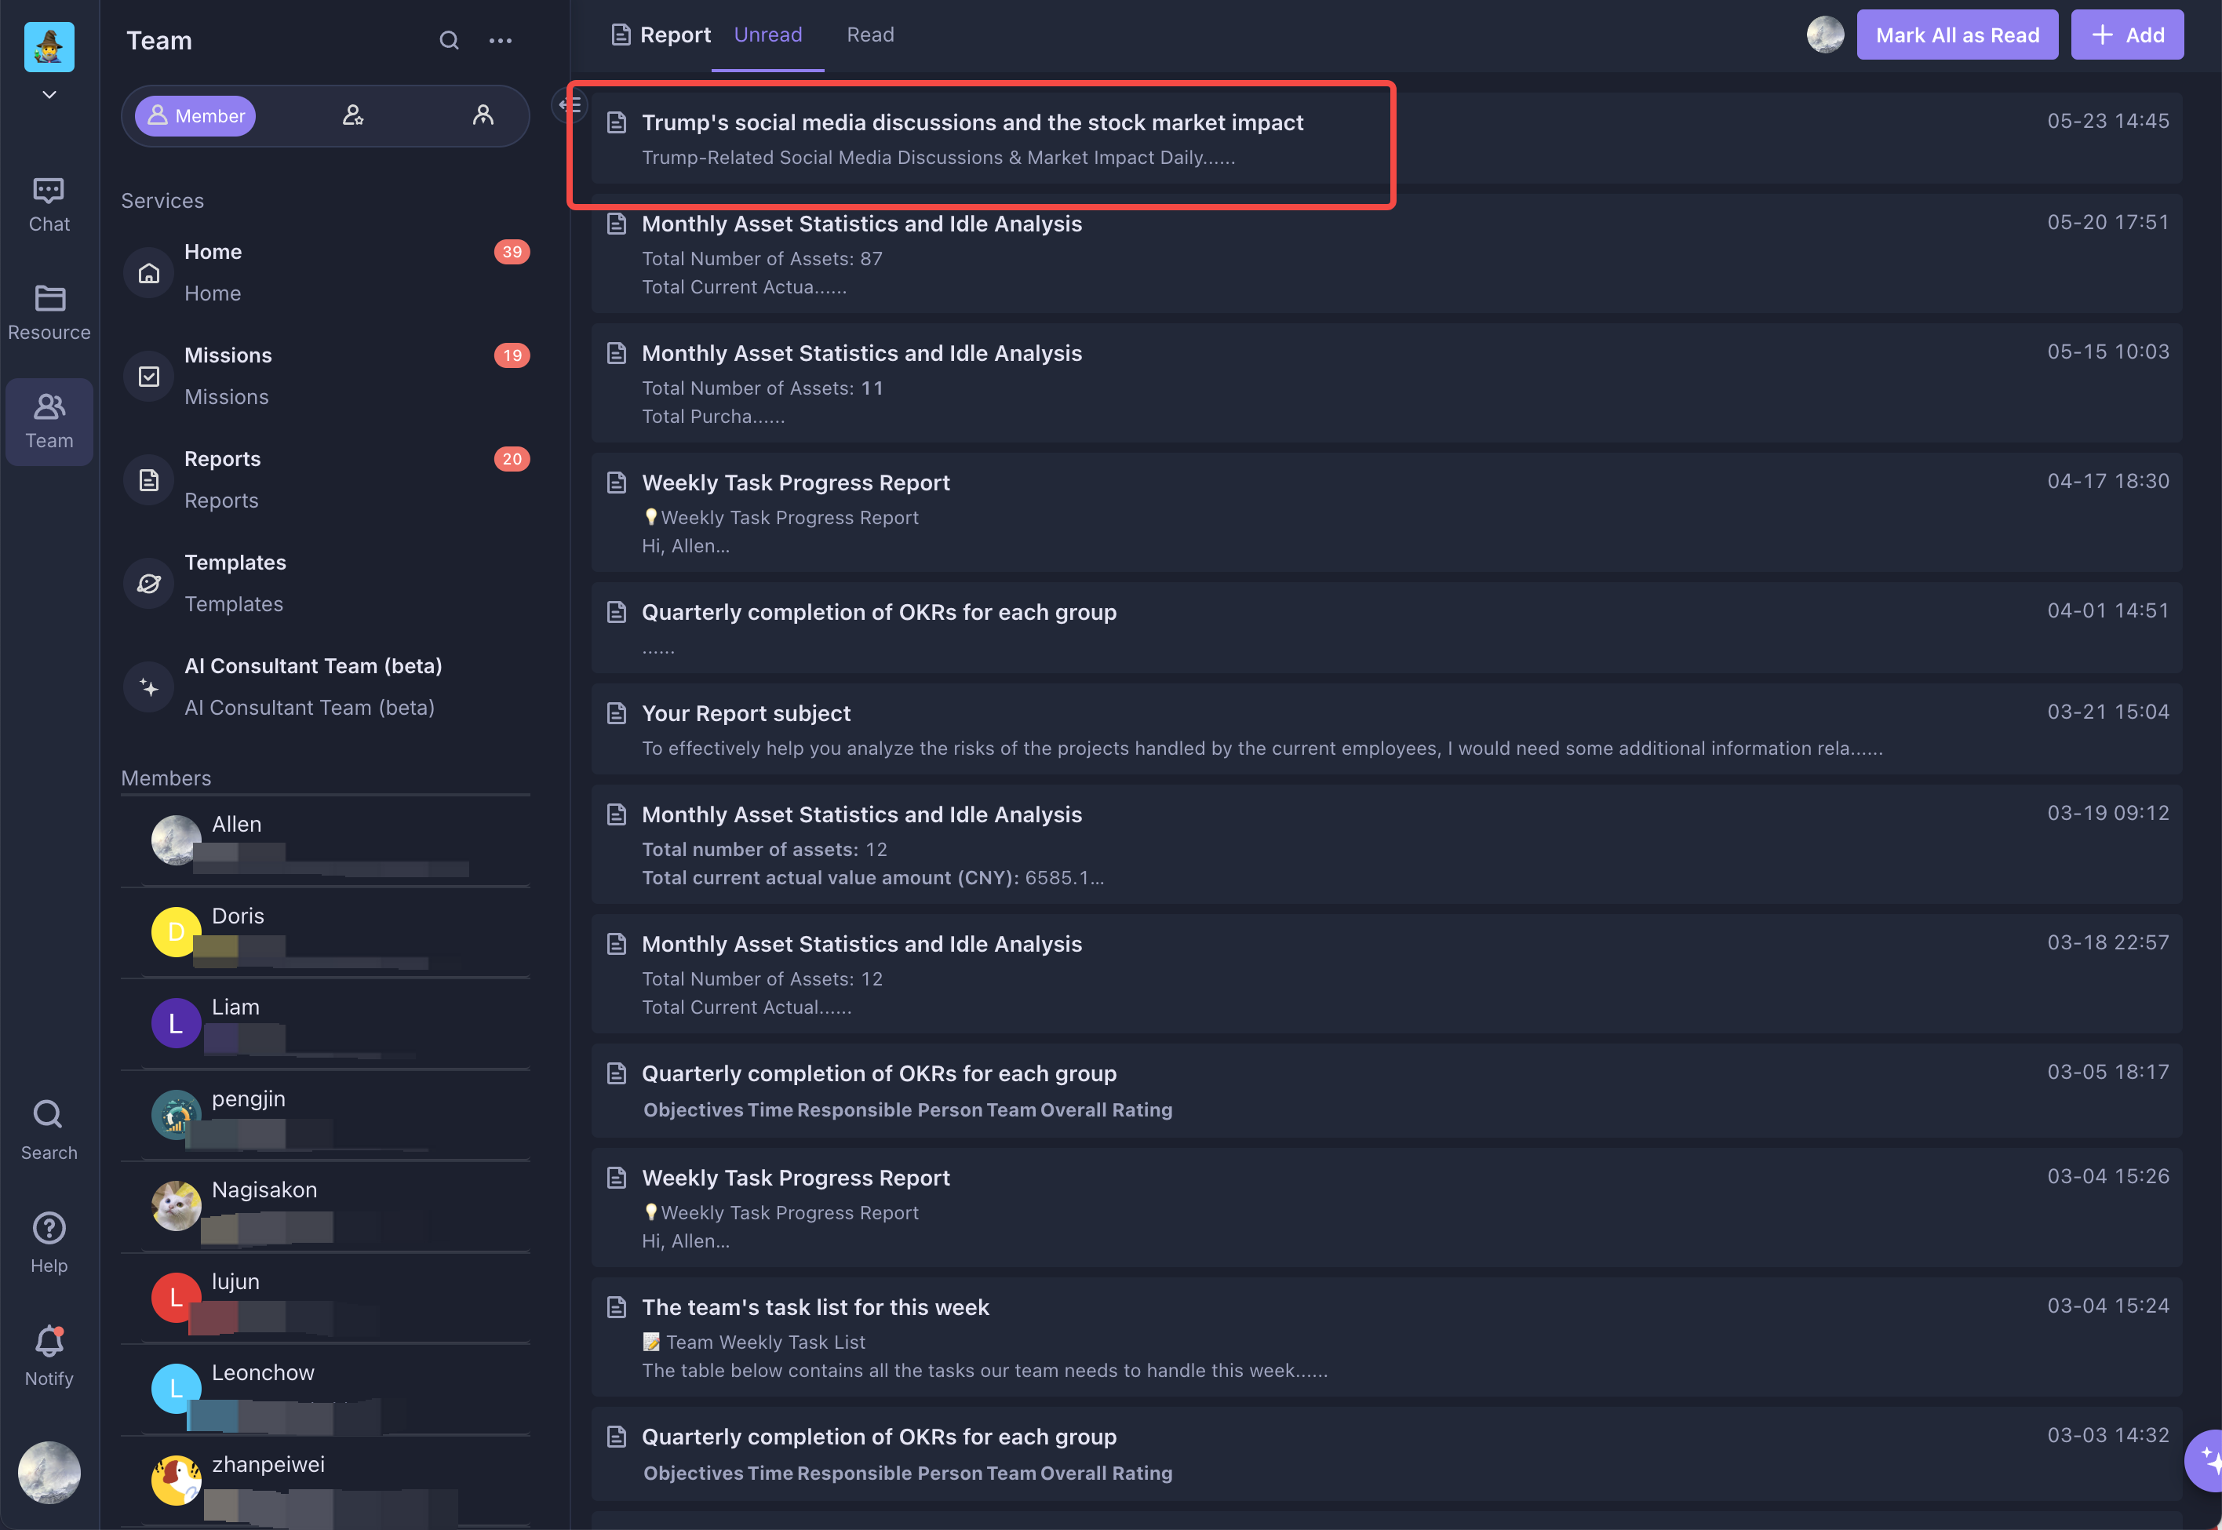The width and height of the screenshot is (2222, 1530).
Task: Open the Resource section
Action: (x=49, y=314)
